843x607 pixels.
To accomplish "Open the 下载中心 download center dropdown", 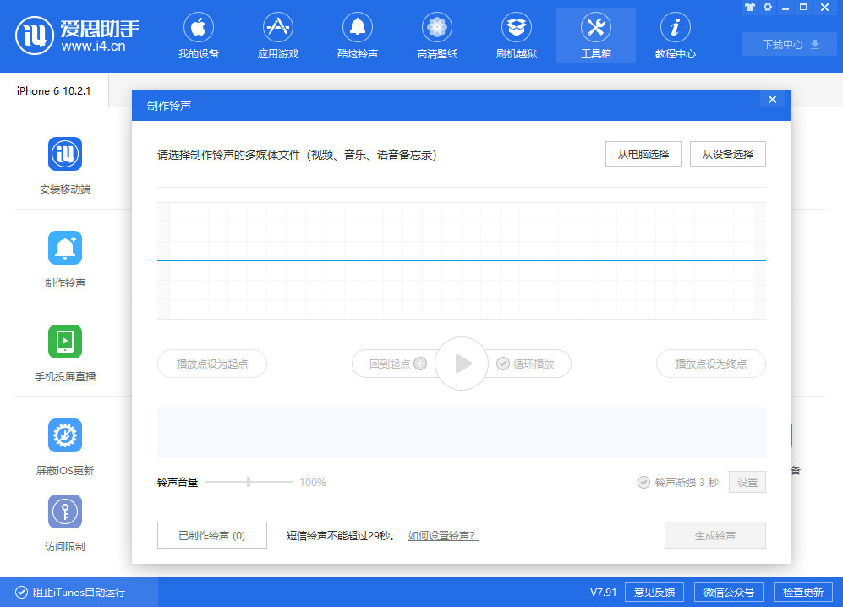I will pyautogui.click(x=788, y=43).
